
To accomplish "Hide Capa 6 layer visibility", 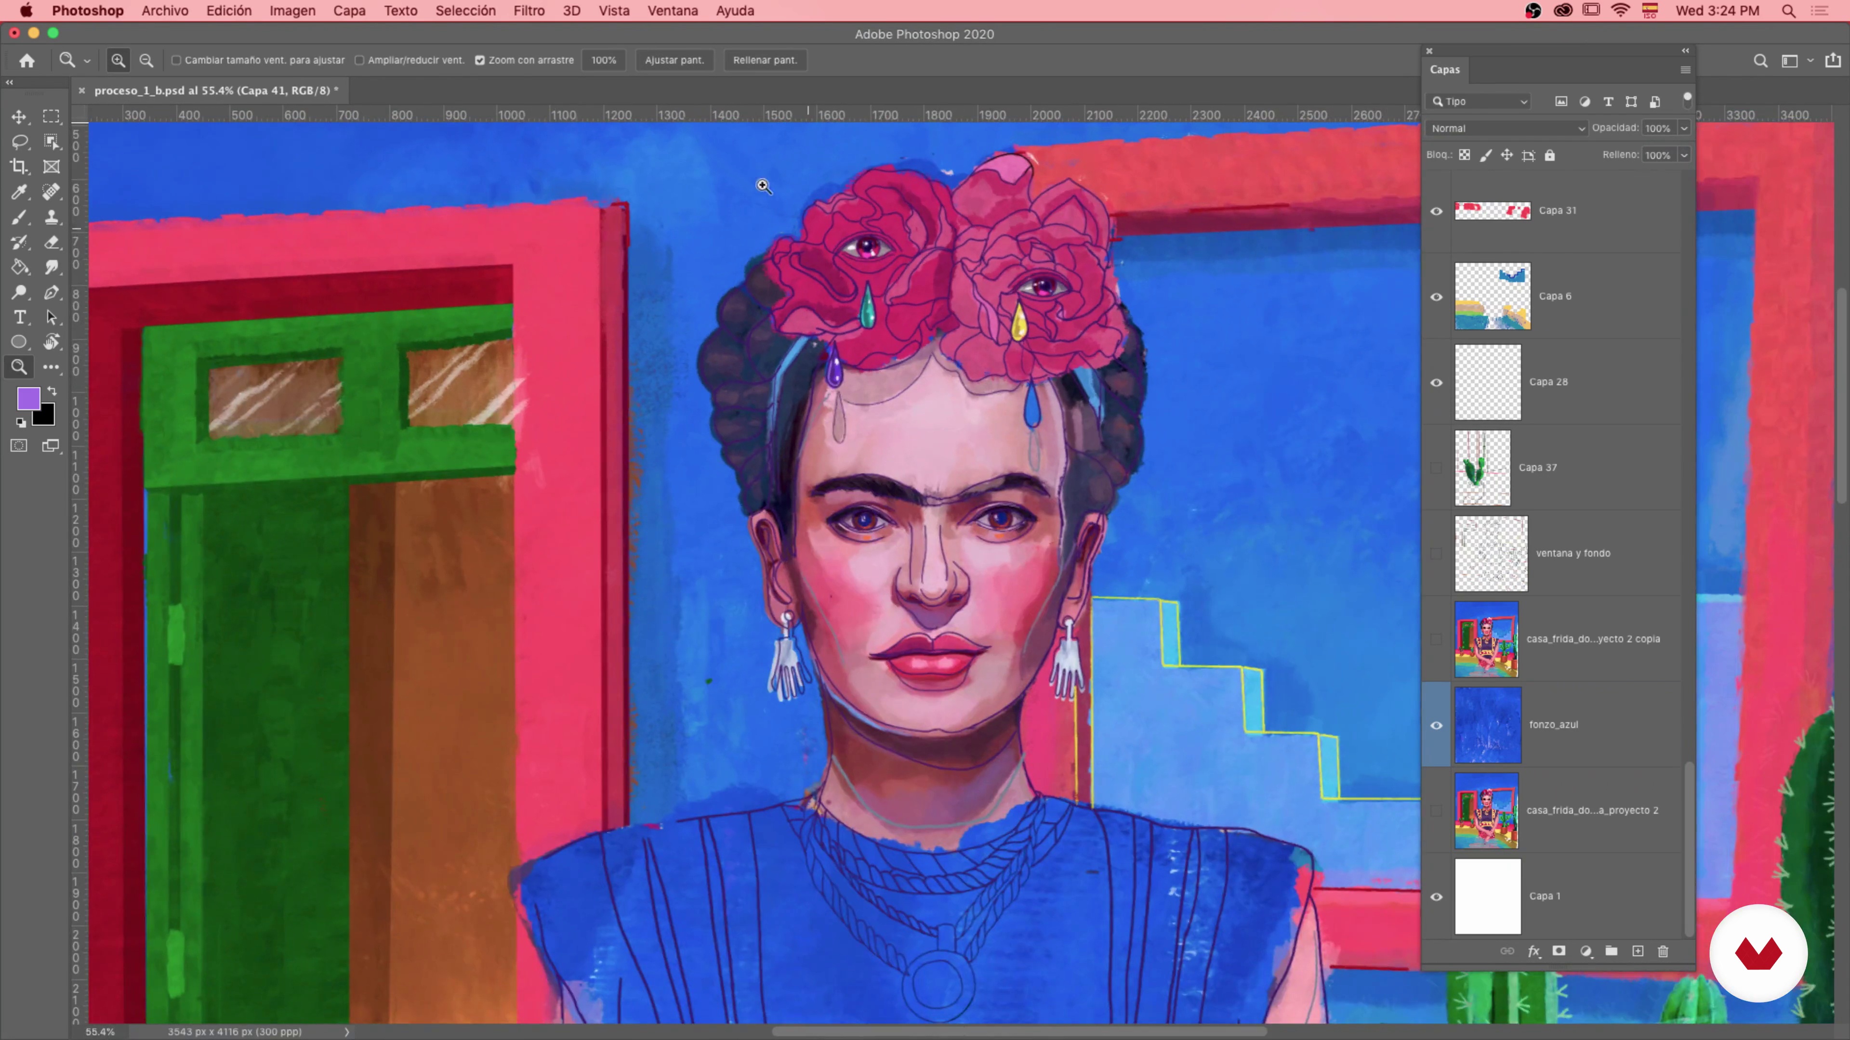I will pyautogui.click(x=1436, y=297).
